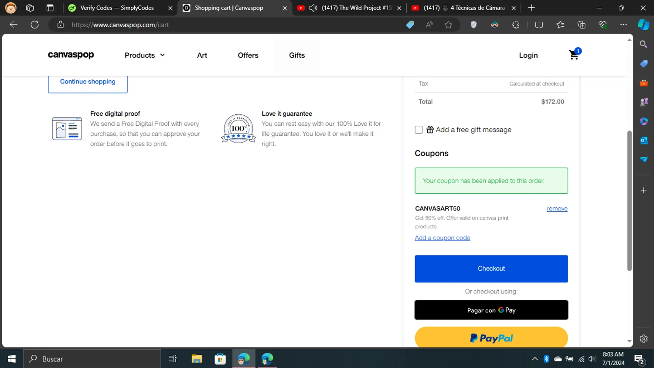Open the sidebar Drop paper-plane icon
This screenshot has width=654, height=368.
pos(644,159)
